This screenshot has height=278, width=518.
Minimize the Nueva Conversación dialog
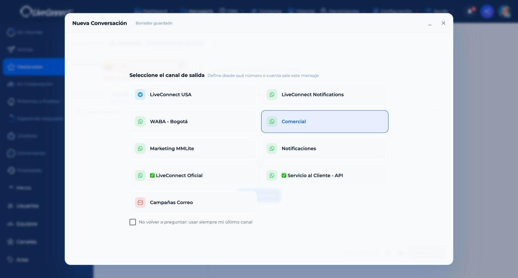pos(430,23)
